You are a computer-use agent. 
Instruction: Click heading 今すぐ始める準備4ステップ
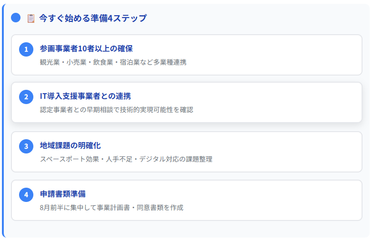tap(93, 18)
